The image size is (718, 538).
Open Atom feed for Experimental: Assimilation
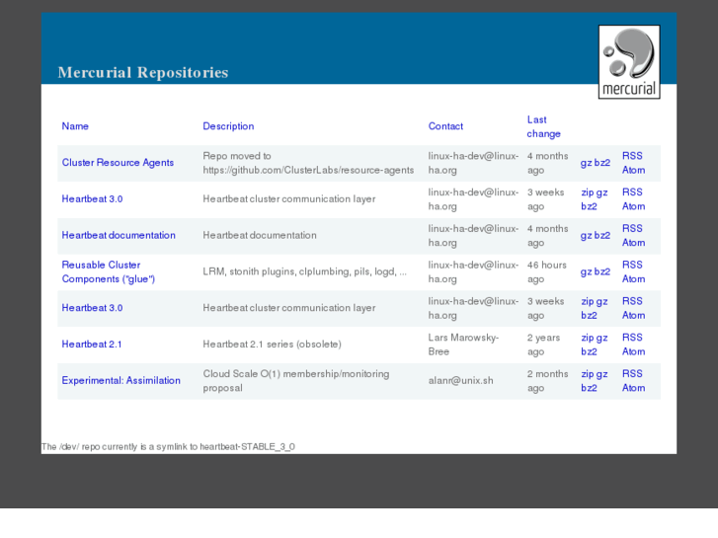[633, 388]
